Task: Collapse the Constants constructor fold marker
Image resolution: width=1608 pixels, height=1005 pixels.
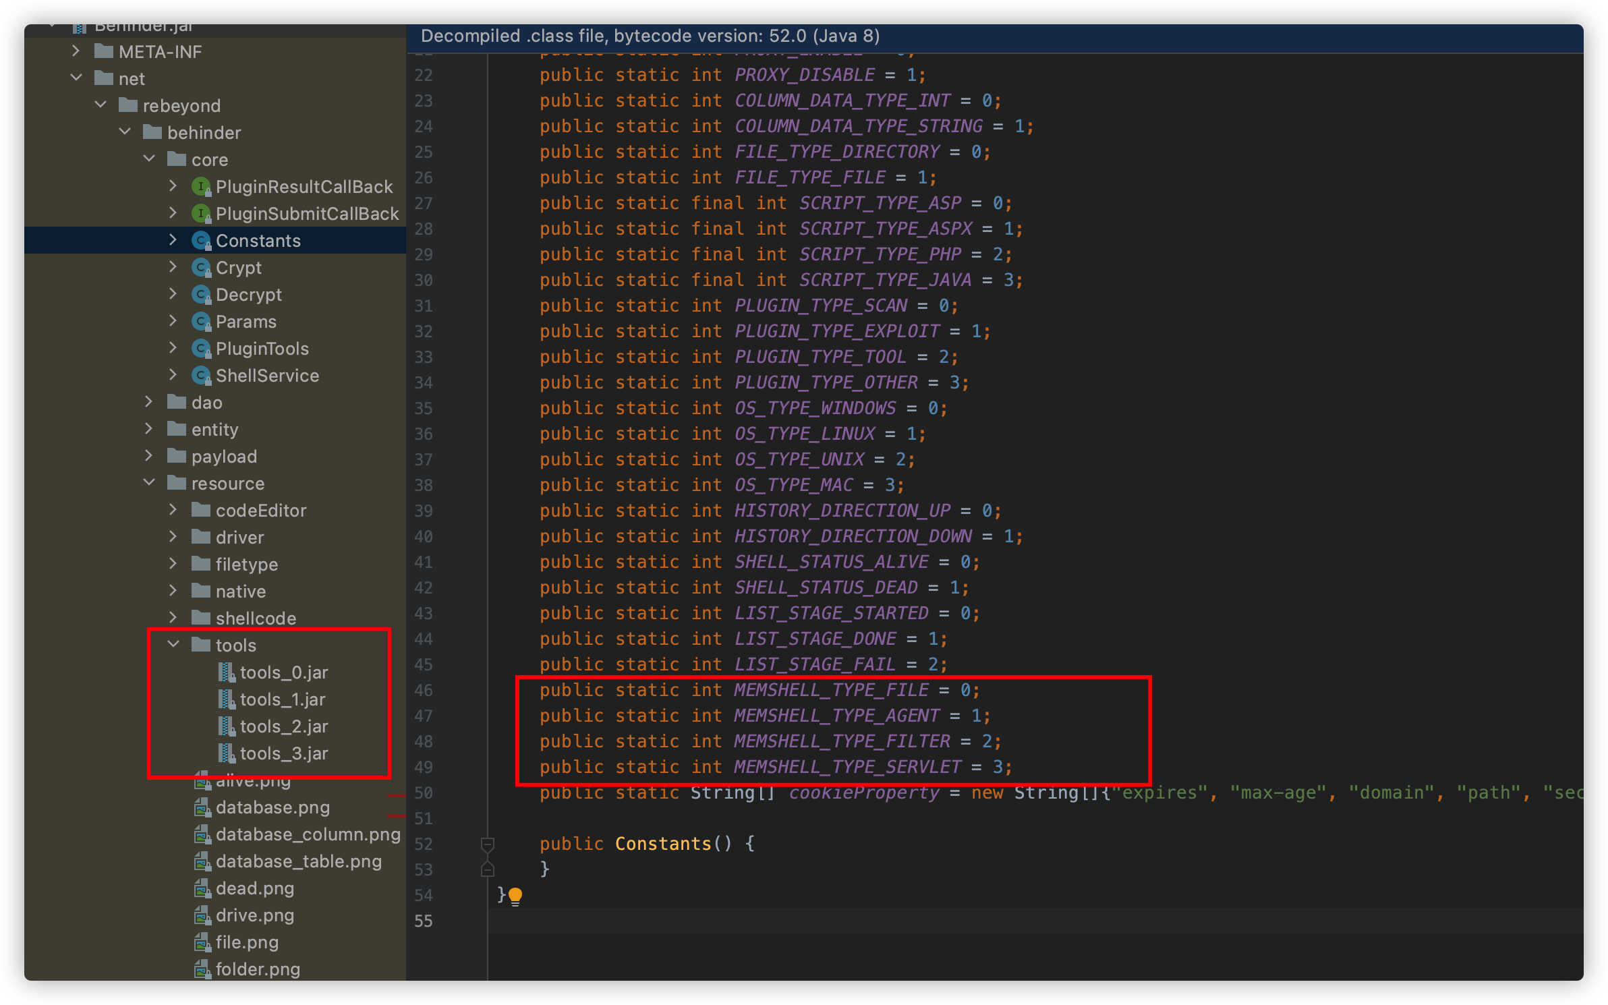Action: [488, 844]
